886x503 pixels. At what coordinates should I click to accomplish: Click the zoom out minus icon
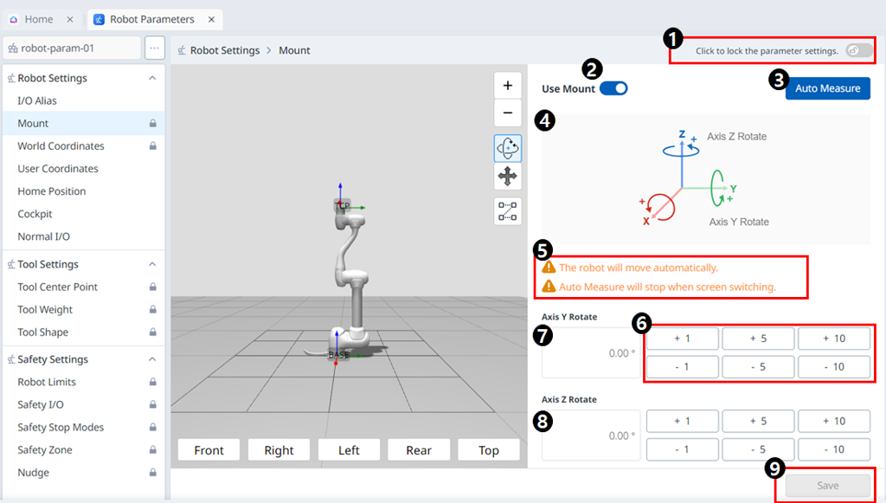pyautogui.click(x=508, y=113)
